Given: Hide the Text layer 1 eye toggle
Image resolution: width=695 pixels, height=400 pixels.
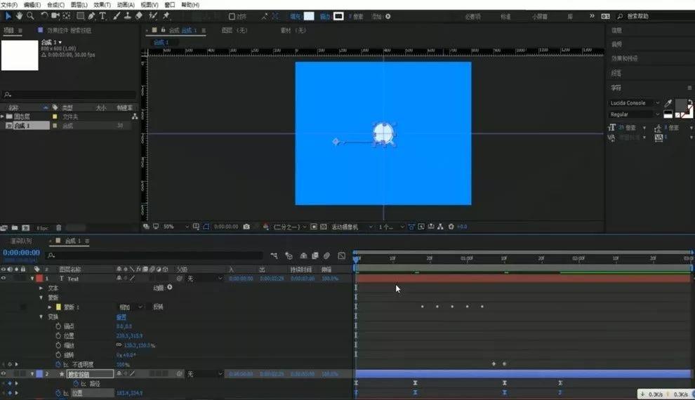Looking at the screenshot, I should tap(4, 278).
